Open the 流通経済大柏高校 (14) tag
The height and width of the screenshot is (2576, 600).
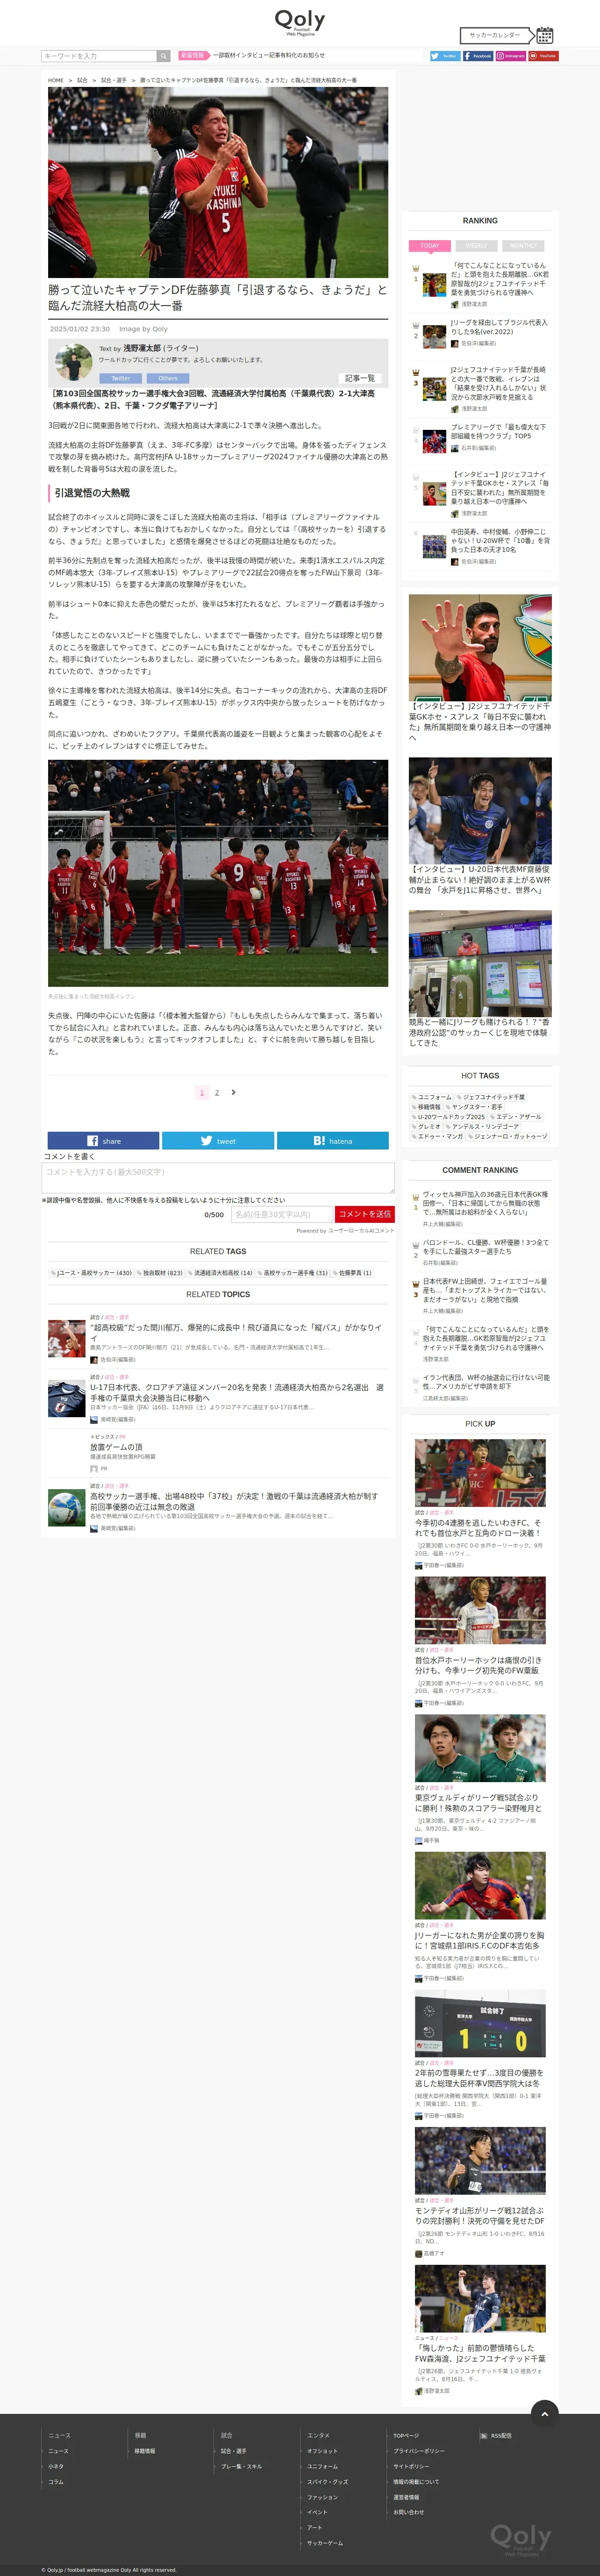click(x=220, y=1273)
